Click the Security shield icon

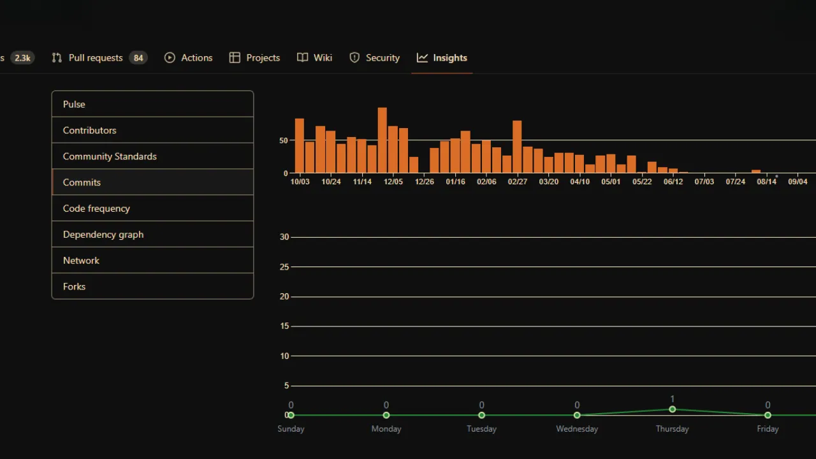coord(354,58)
